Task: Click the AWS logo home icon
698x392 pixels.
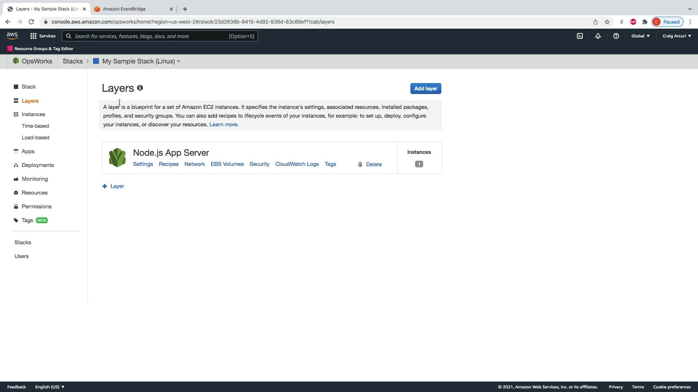Action: (12, 36)
